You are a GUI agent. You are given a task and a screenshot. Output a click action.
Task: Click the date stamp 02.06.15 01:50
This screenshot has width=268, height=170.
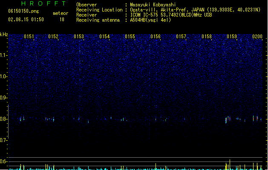(26, 20)
